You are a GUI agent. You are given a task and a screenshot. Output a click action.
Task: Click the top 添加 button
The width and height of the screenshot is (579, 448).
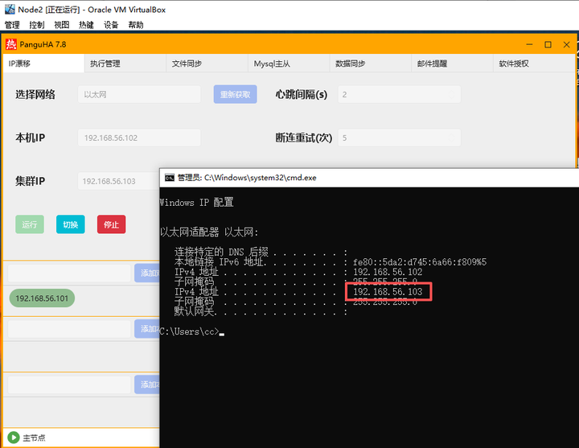147,273
